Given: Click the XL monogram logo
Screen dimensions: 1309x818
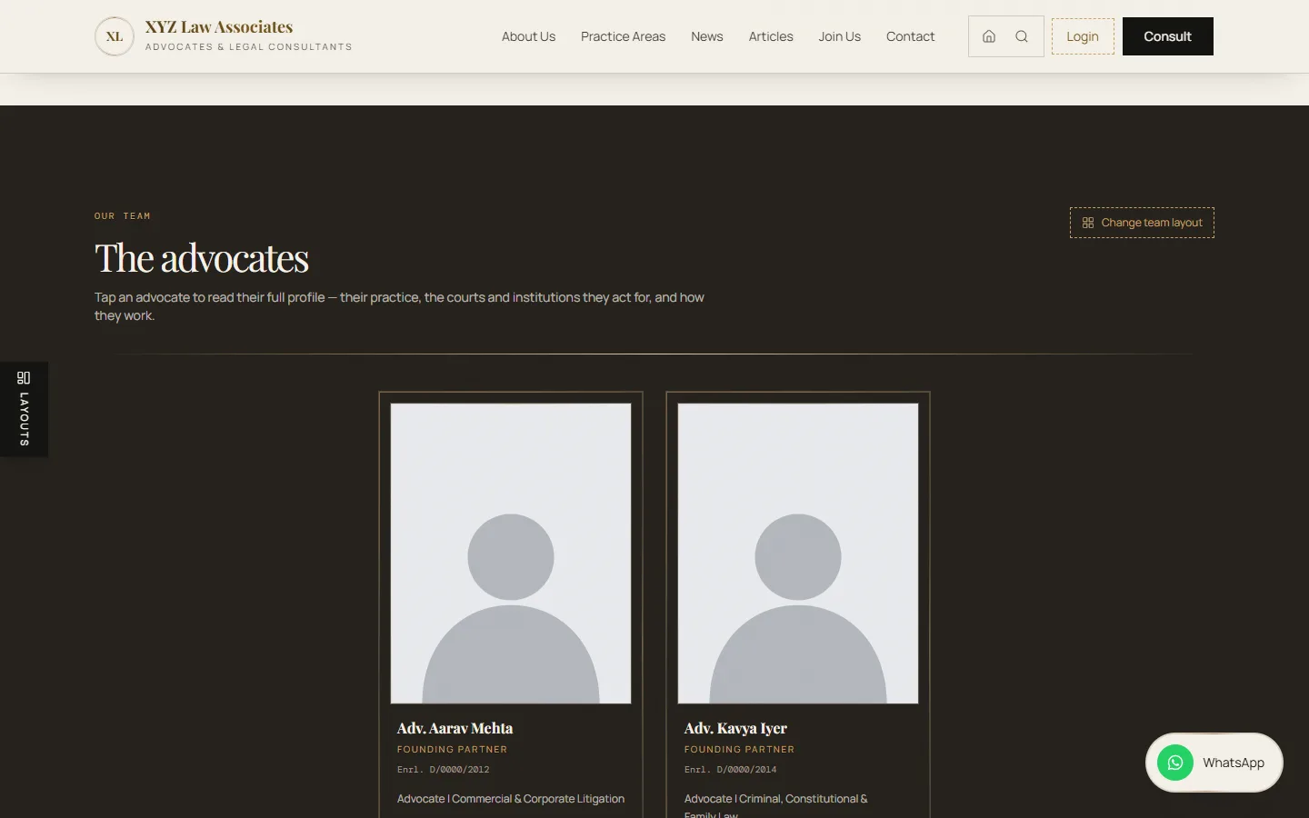Looking at the screenshot, I should (x=115, y=36).
